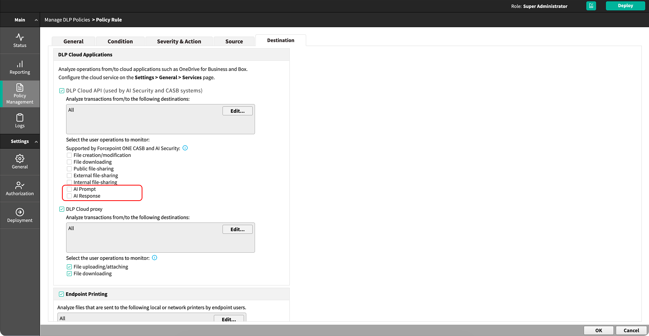Open Deployment settings in sidebar
Image resolution: width=649 pixels, height=336 pixels.
pyautogui.click(x=20, y=215)
